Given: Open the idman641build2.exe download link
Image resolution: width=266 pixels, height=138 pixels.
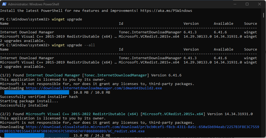Looking at the screenshot, I should (94, 88).
